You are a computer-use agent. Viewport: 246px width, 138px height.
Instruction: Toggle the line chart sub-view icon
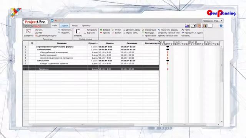tap(193, 26)
